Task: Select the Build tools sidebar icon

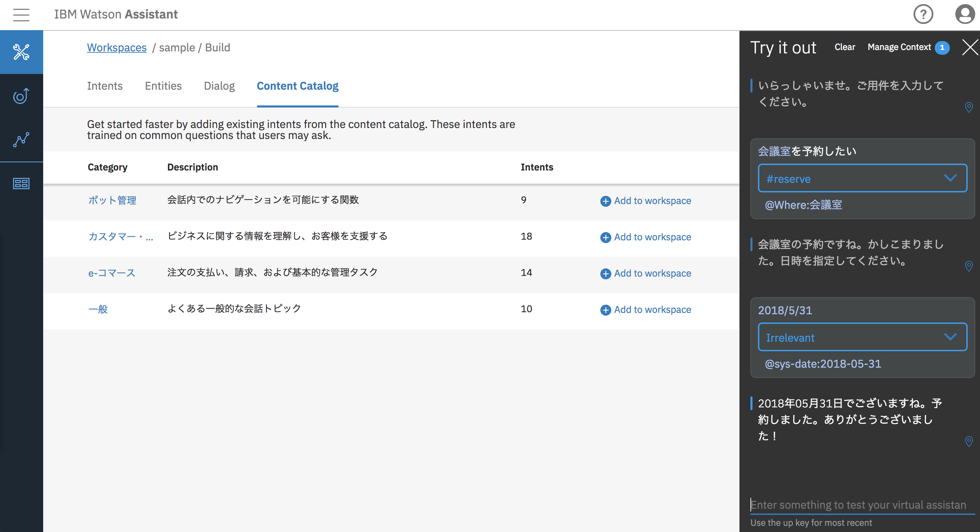Action: (x=21, y=52)
